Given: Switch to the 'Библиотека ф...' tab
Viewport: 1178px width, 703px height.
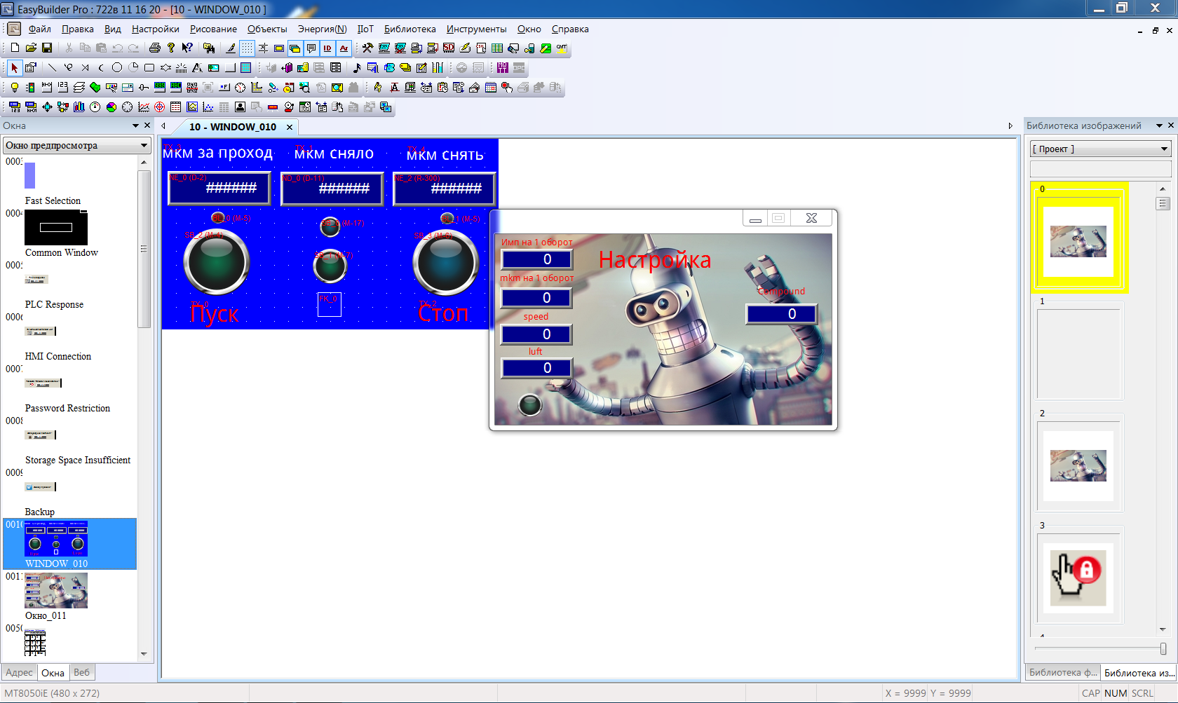Looking at the screenshot, I should click(x=1062, y=672).
